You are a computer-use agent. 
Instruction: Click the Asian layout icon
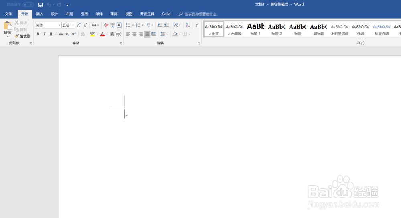(x=176, y=25)
